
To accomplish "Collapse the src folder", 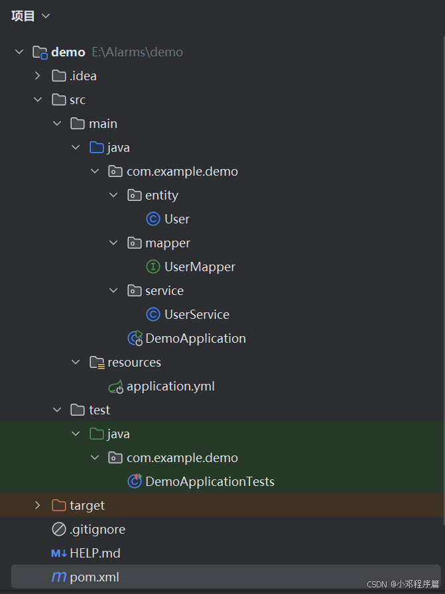I will [x=38, y=99].
